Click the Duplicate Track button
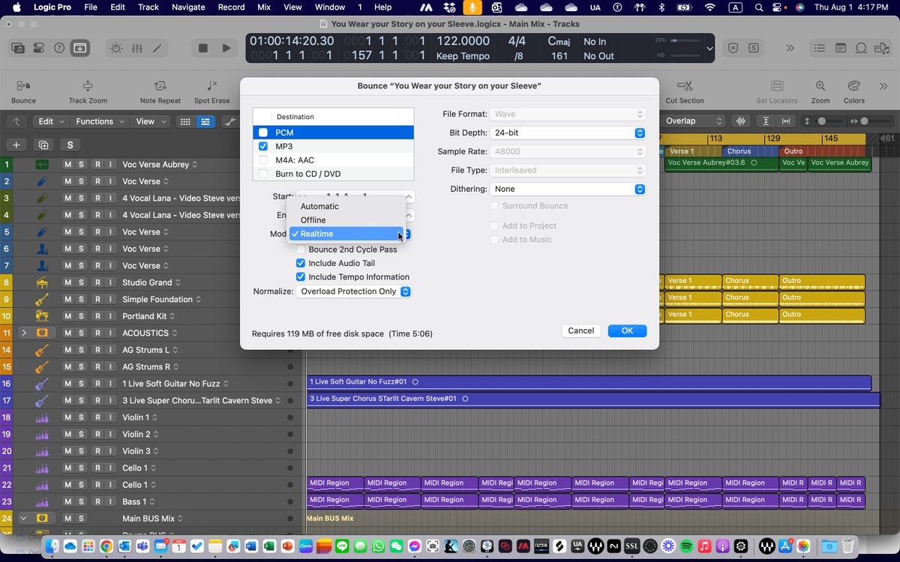 (43, 145)
